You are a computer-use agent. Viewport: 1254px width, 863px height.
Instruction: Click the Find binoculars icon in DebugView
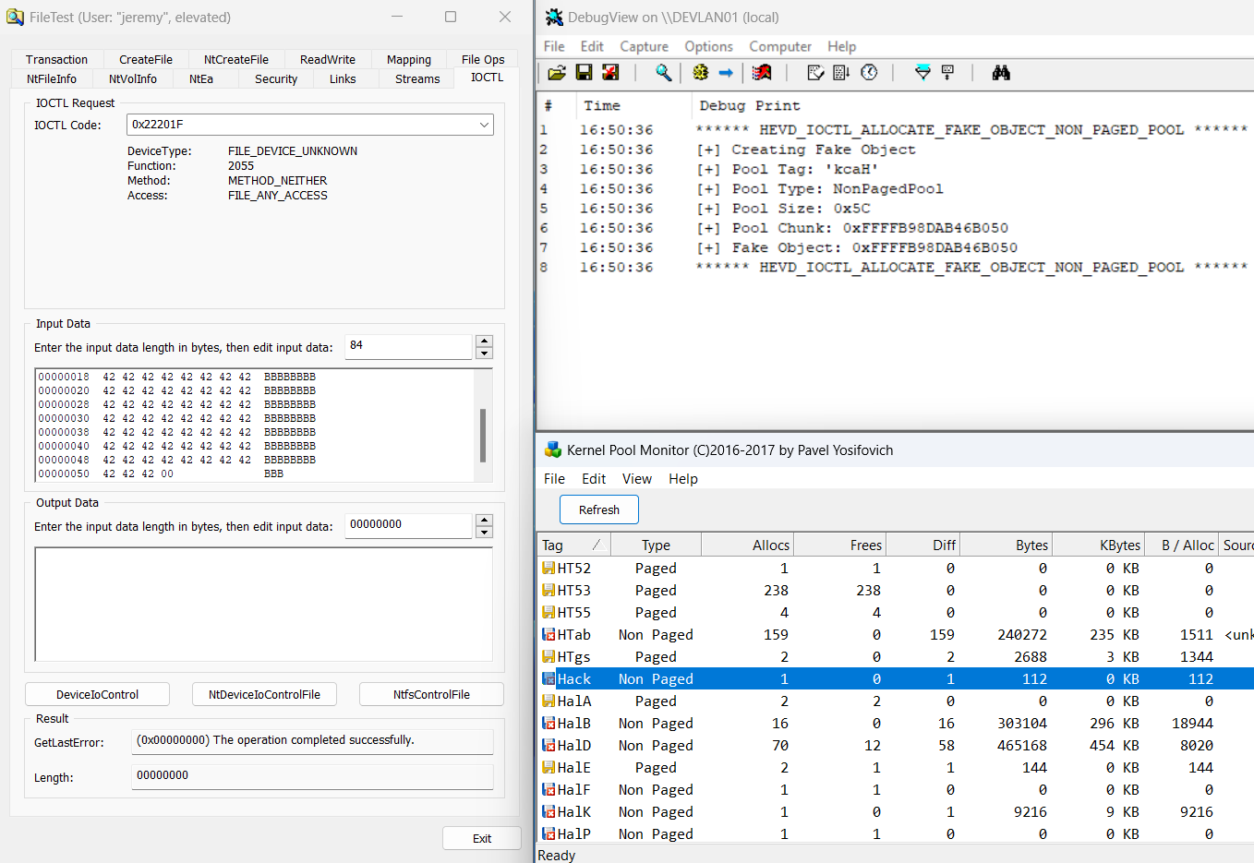1001,72
